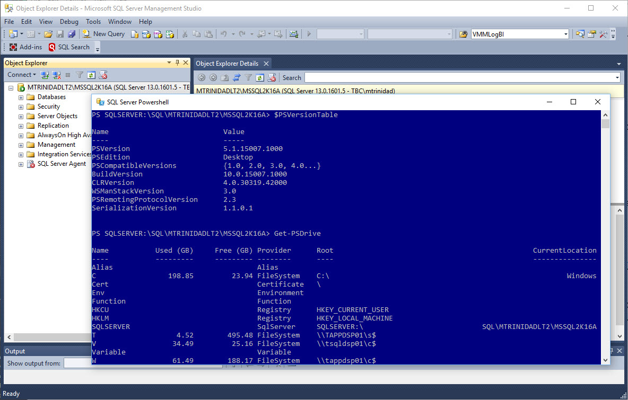The width and height of the screenshot is (628, 400).
Task: Open the New Project dropdown arrow
Action: coord(22,34)
